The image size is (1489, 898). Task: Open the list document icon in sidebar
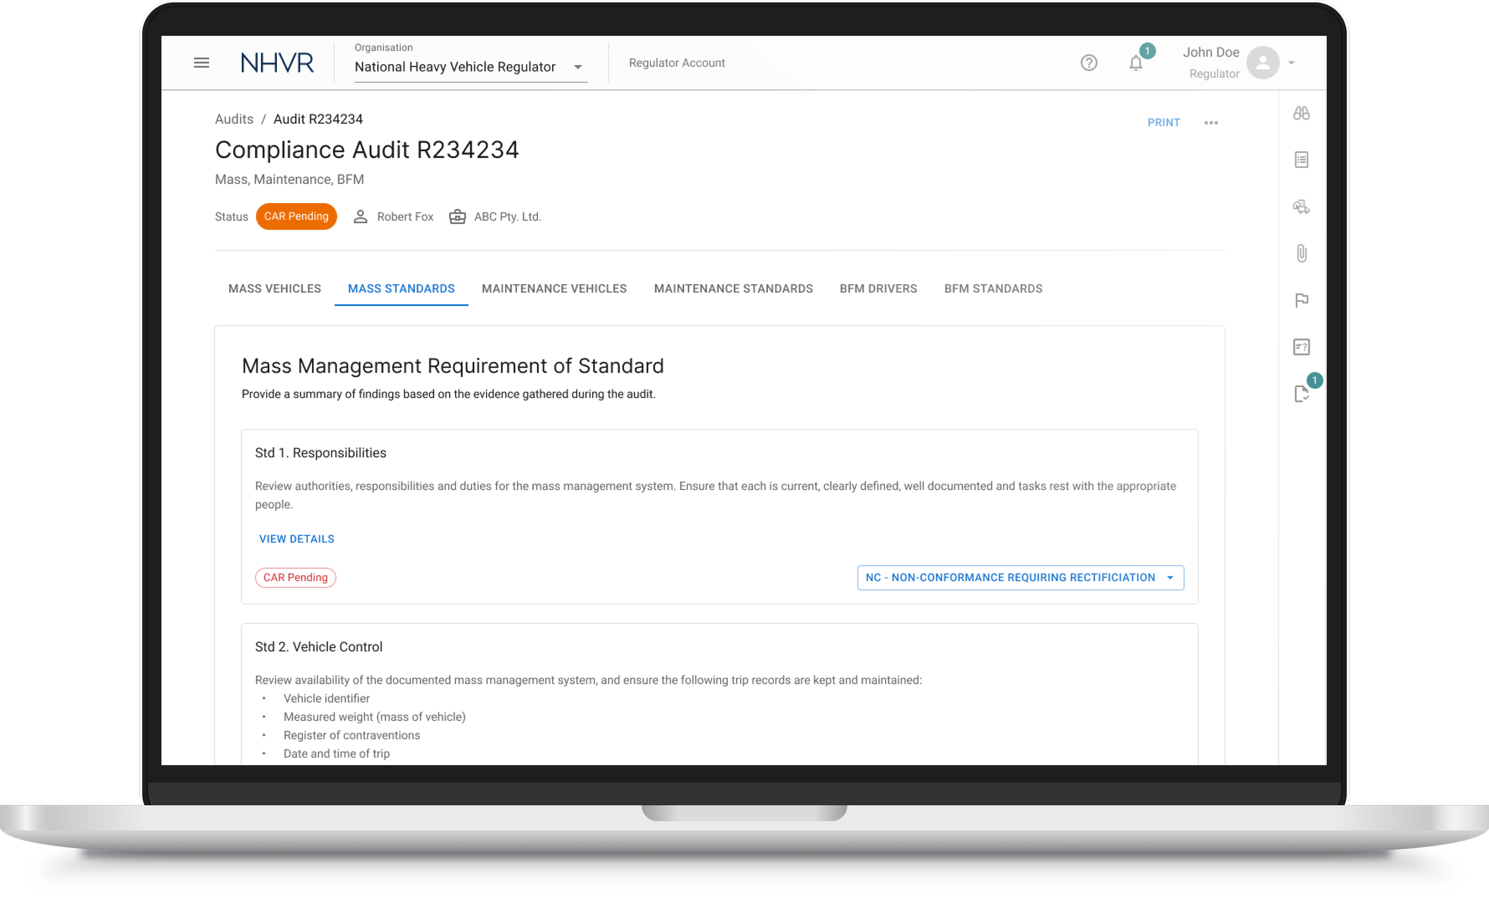coord(1301,160)
